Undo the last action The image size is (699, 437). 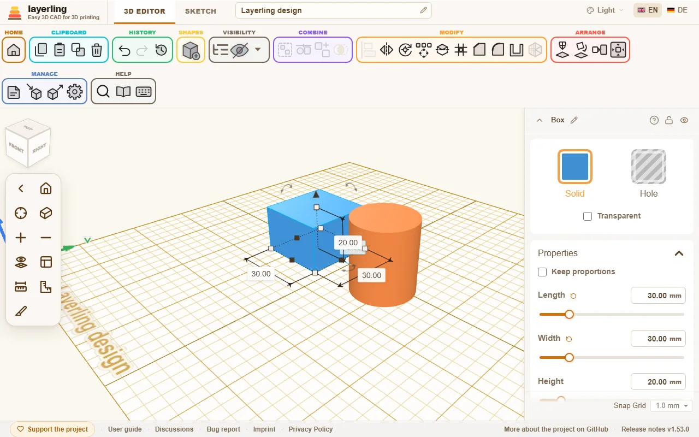tap(125, 50)
